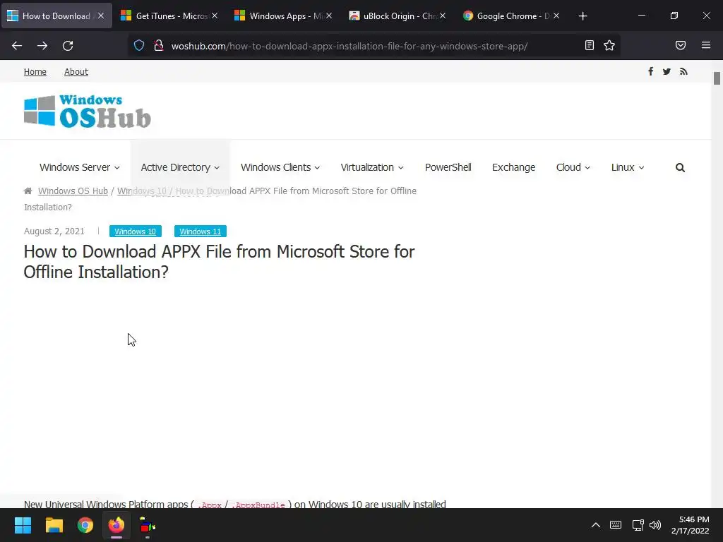Go forward to the next page

click(x=42, y=46)
